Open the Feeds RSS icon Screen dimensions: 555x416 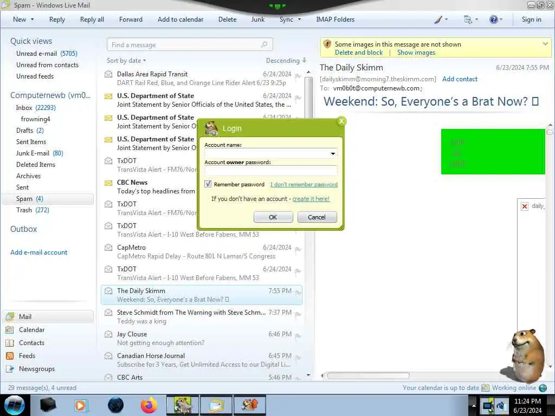(x=10, y=356)
